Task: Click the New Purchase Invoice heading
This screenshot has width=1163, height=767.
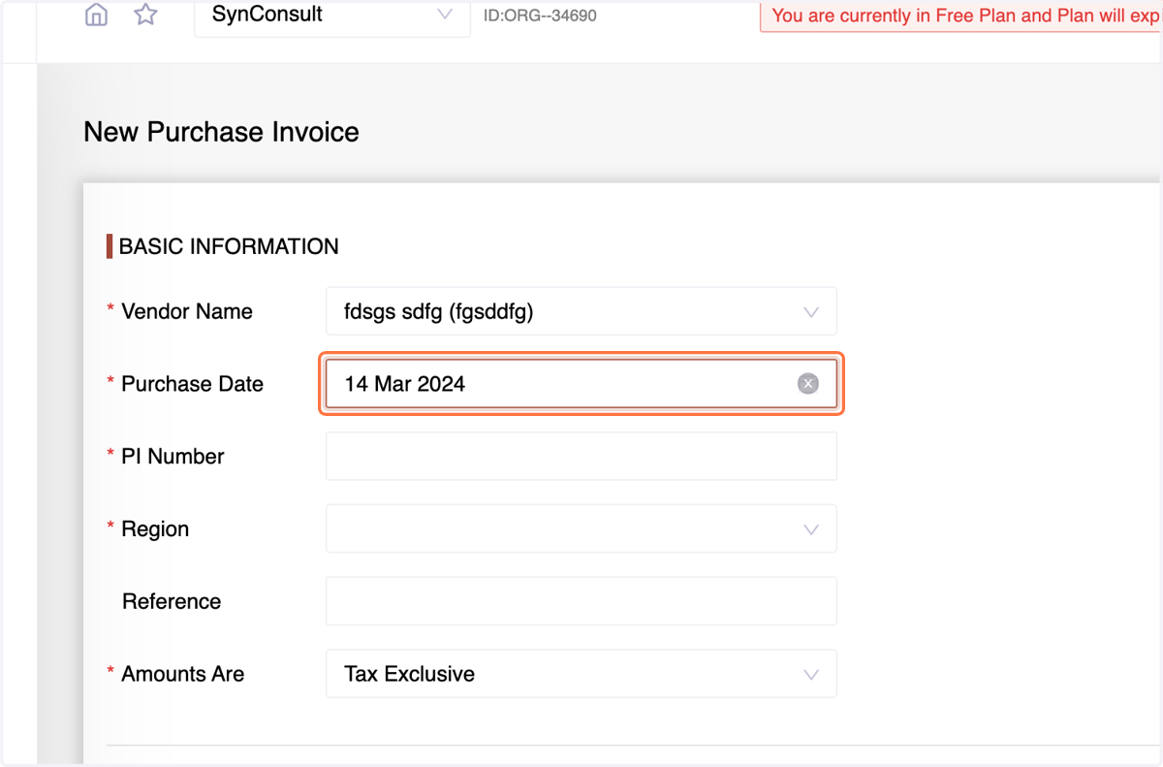Action: 221,132
